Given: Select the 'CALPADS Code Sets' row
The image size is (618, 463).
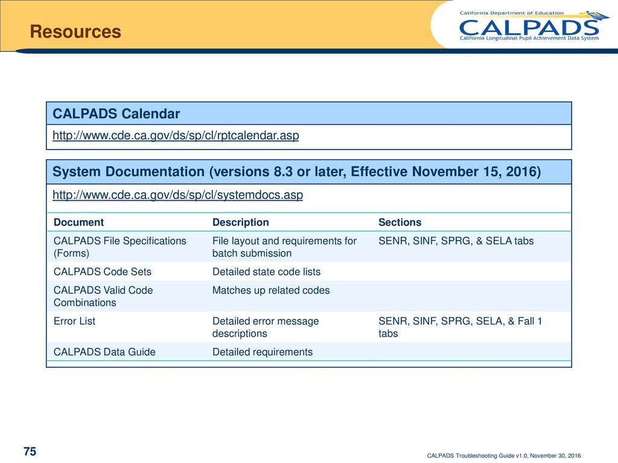Looking at the screenshot, I should 308,272.
